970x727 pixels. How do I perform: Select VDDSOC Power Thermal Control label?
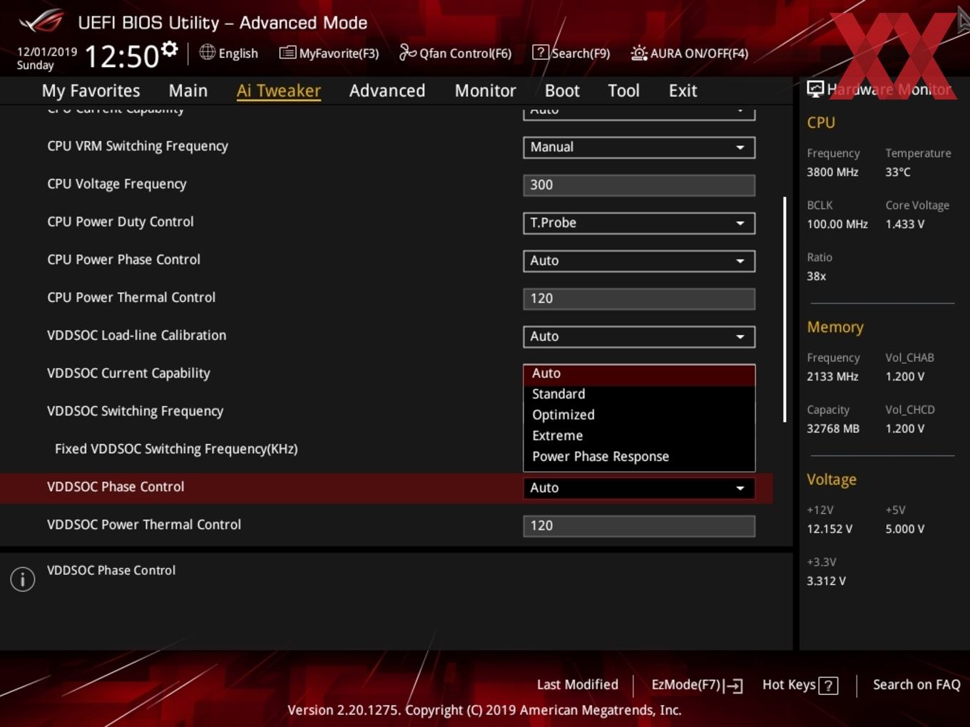coord(144,525)
